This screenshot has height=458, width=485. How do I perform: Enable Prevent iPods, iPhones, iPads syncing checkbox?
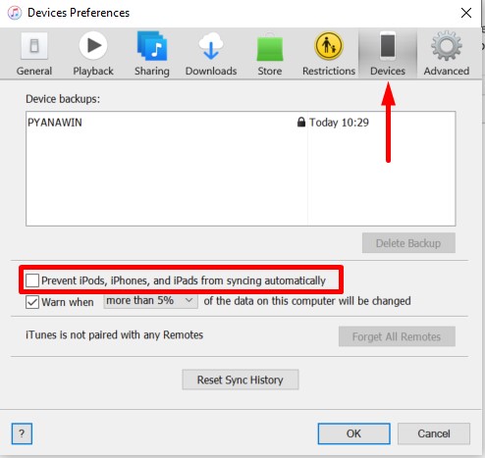pyautogui.click(x=32, y=280)
